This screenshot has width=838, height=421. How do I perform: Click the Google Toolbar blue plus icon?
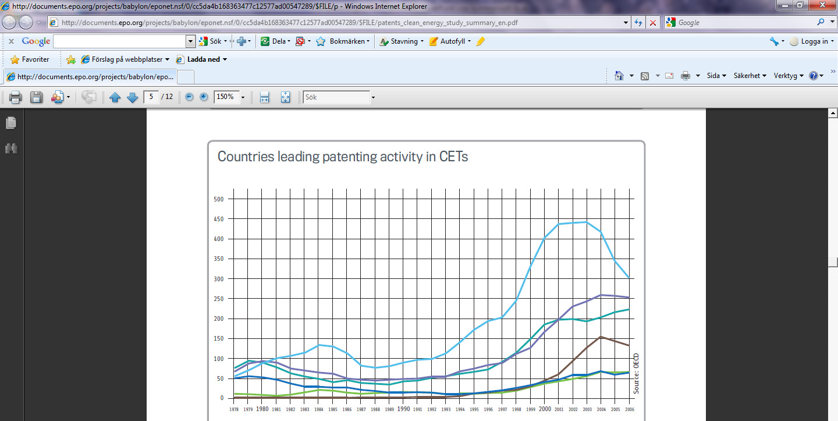[241, 41]
